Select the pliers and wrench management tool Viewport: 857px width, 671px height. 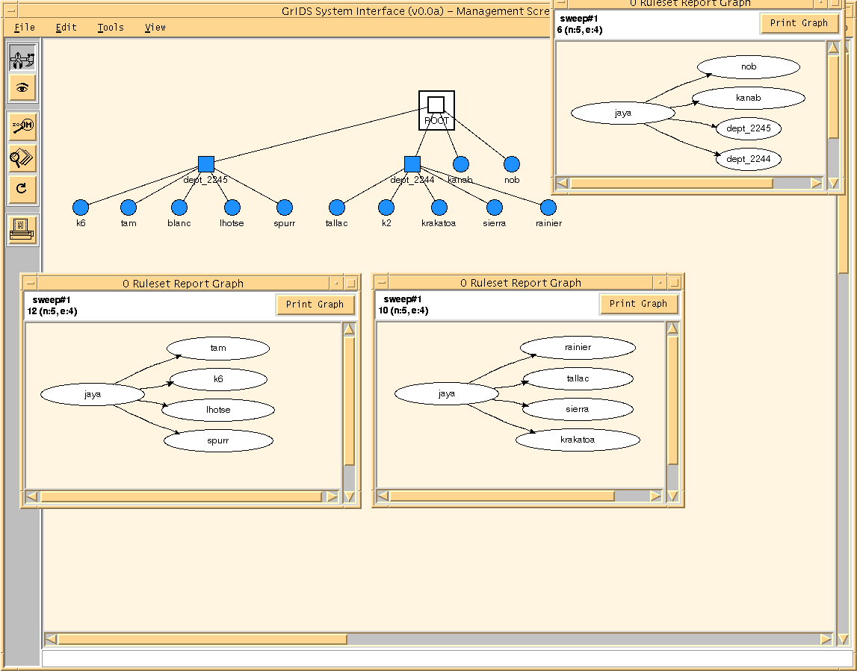tap(22, 57)
